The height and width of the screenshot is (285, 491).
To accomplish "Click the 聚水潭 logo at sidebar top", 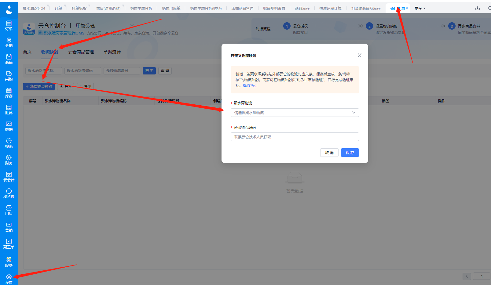I will click(x=9, y=9).
